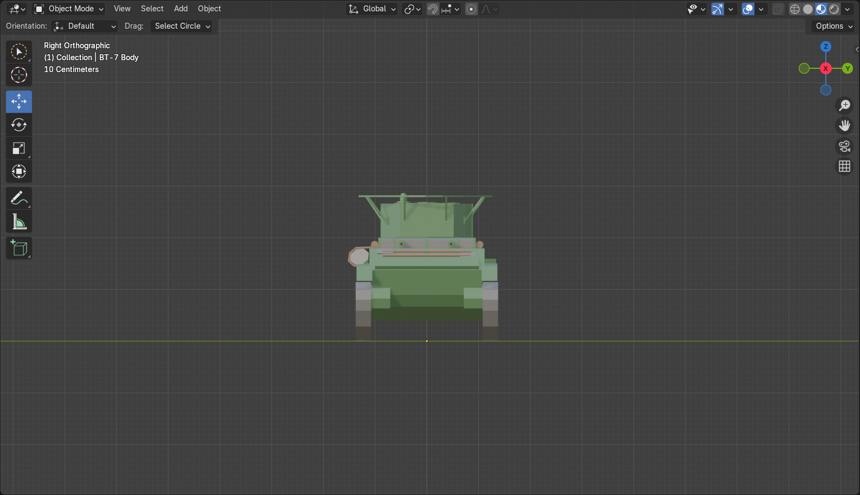Click the zoom view magnifier icon
This screenshot has height=495, width=860.
coord(845,105)
